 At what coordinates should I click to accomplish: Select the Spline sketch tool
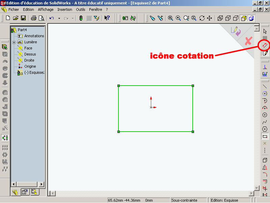(265, 122)
